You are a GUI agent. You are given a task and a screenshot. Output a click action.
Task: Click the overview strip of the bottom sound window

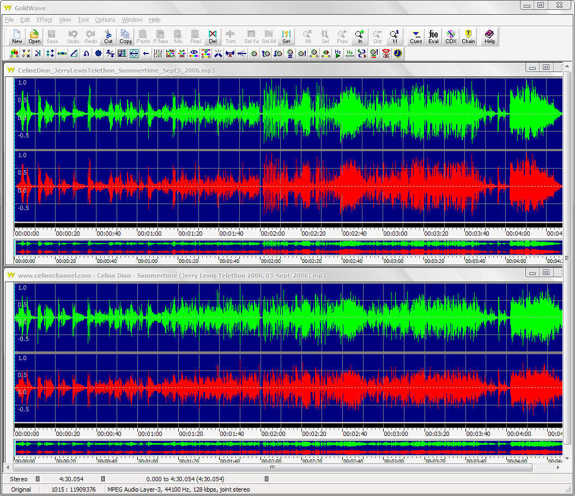(x=288, y=448)
